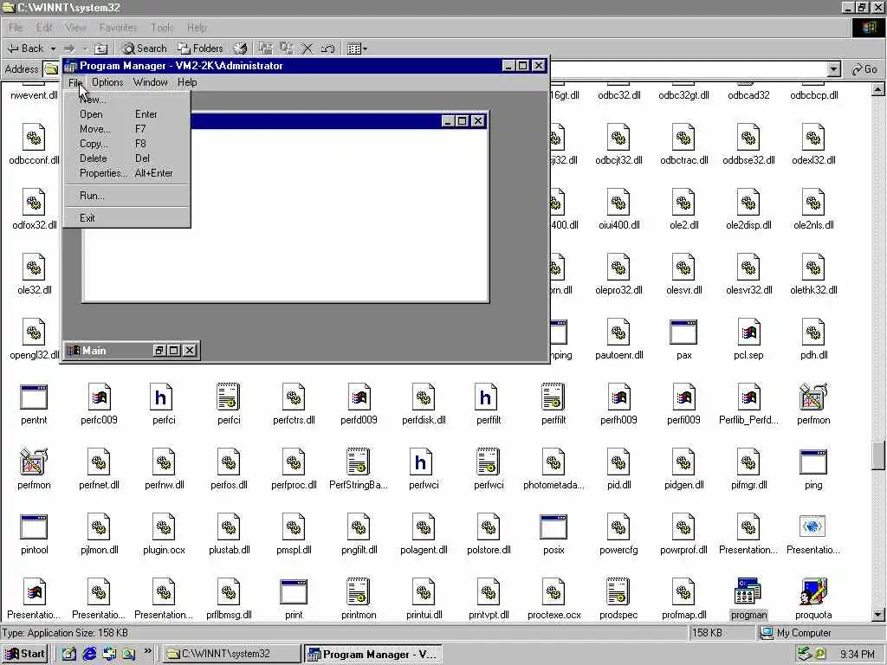Select the ping executable icon
The height and width of the screenshot is (665, 887).
[813, 462]
